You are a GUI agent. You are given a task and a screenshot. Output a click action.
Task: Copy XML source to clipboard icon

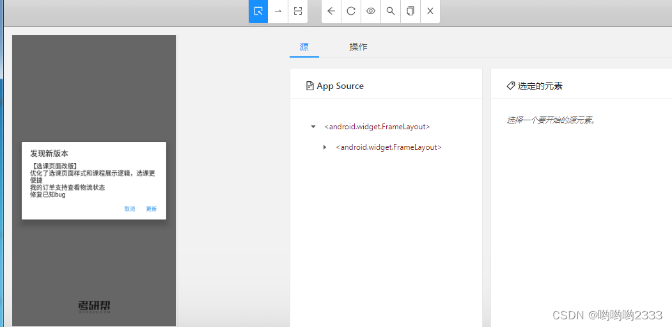click(x=410, y=11)
